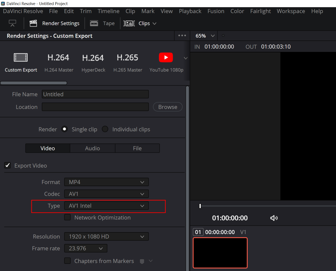Open the Timeline menu
Viewport: 336px width, 271px height.
click(109, 11)
